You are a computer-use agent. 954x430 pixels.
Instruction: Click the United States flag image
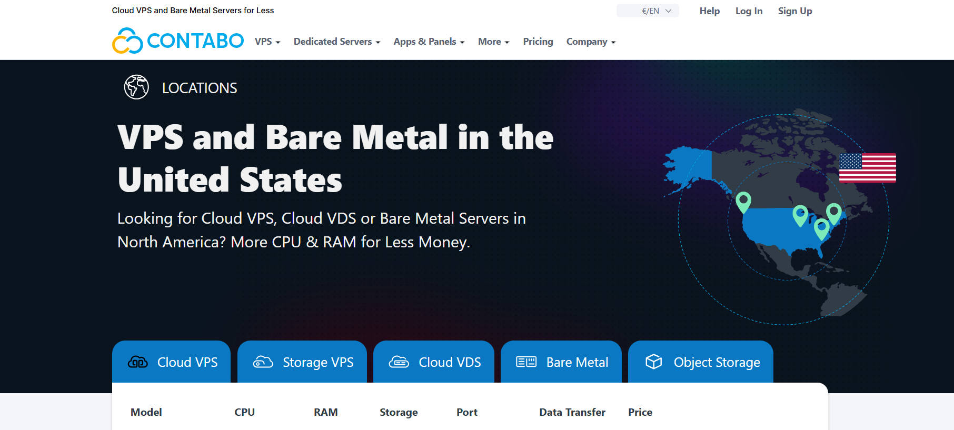[868, 168]
